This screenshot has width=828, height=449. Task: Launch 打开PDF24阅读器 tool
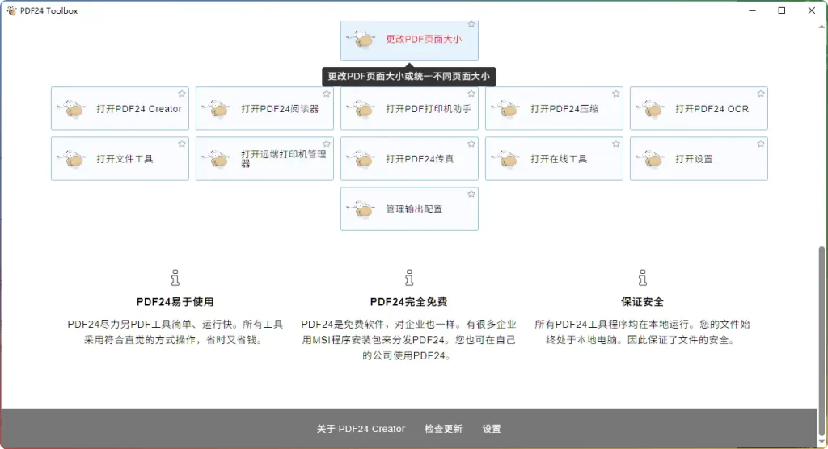coord(280,109)
